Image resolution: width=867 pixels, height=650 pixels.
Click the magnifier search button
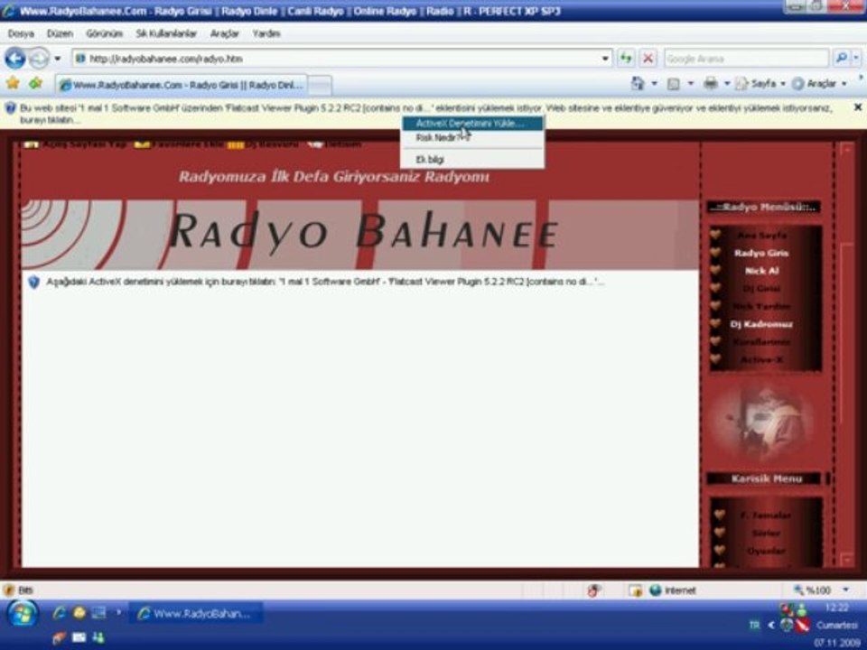(x=841, y=58)
